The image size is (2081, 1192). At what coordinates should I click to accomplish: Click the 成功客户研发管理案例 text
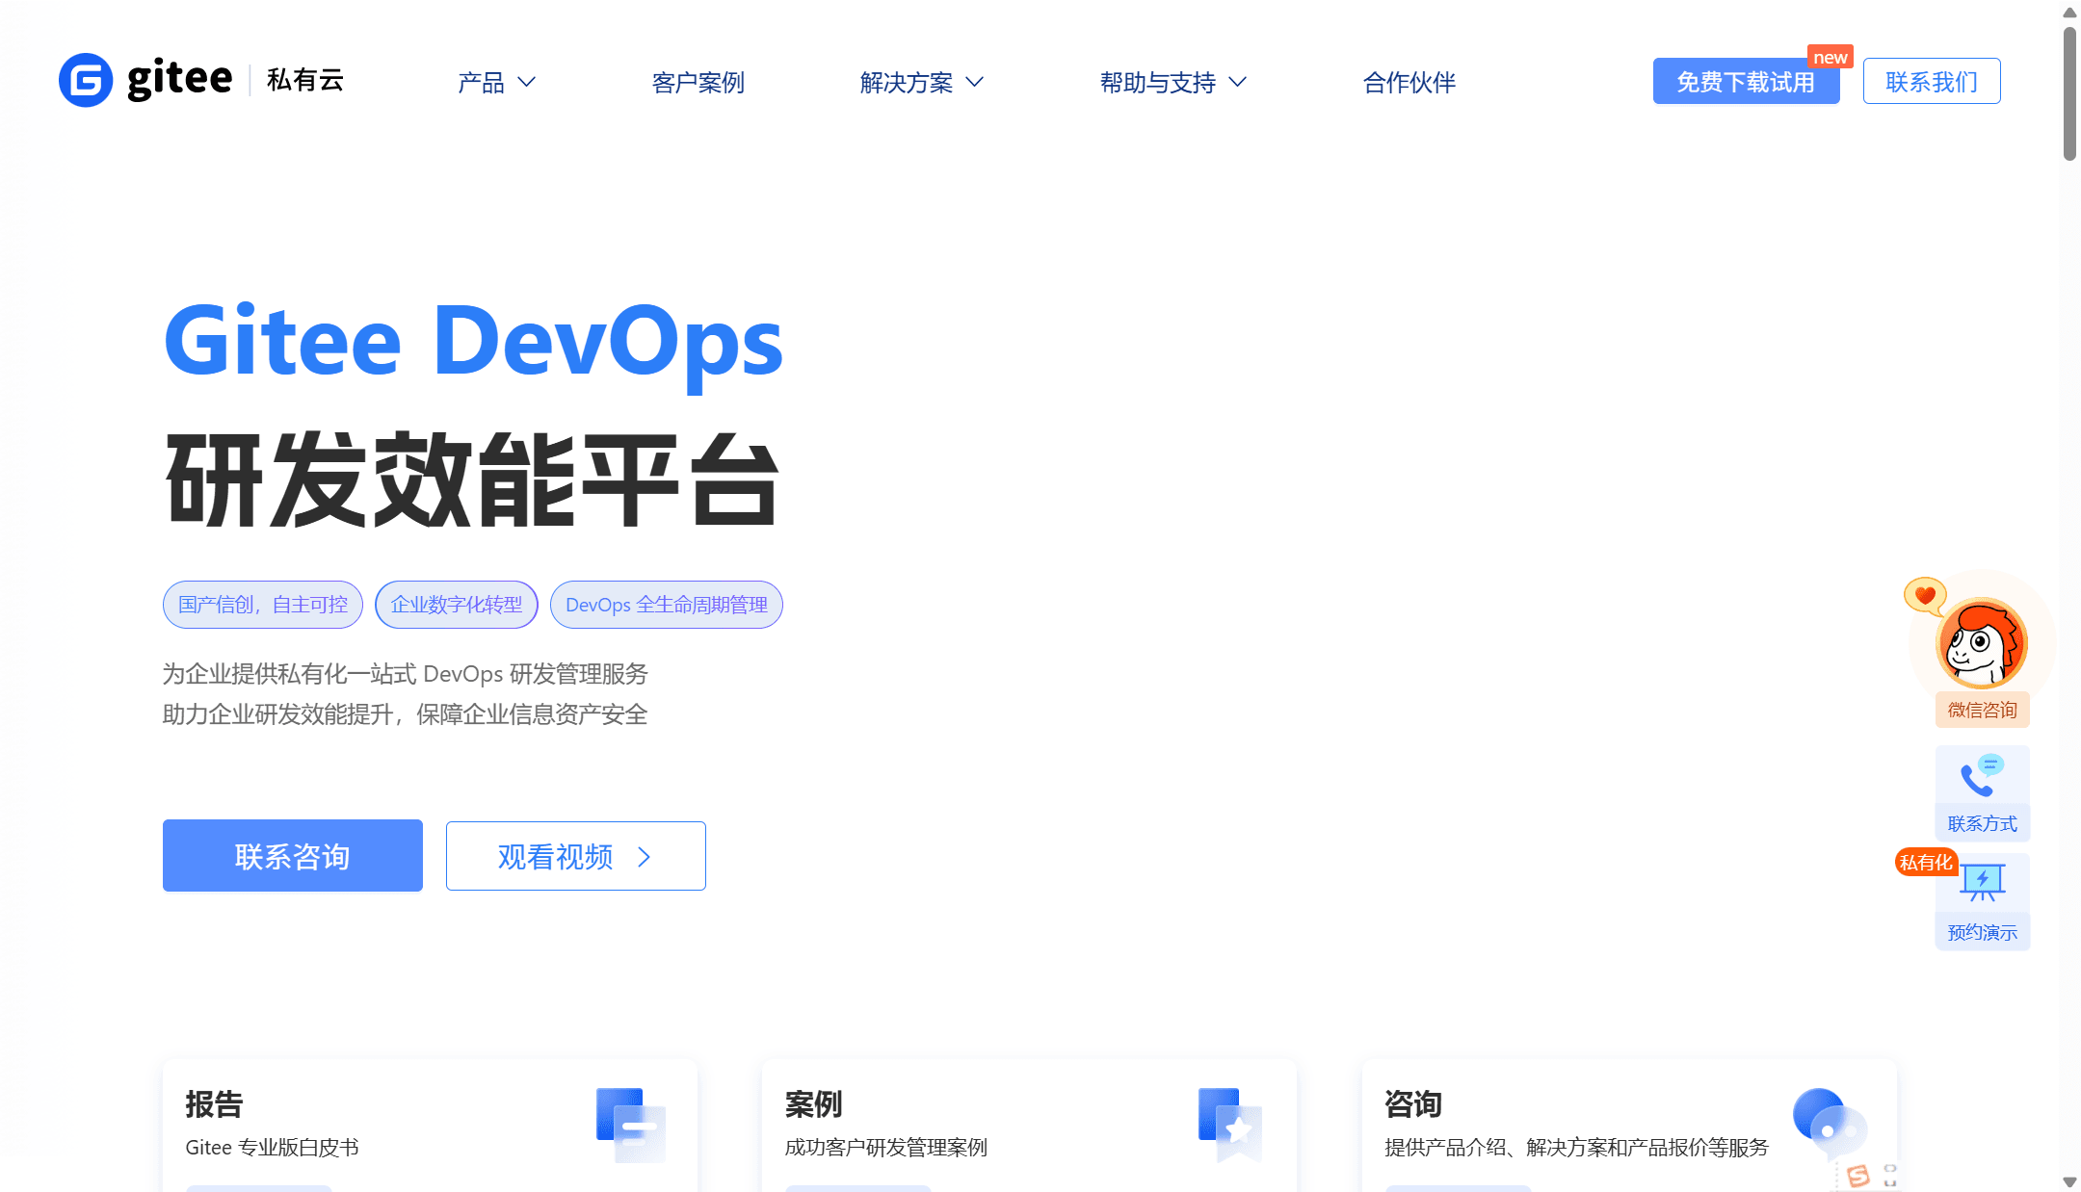885,1147
